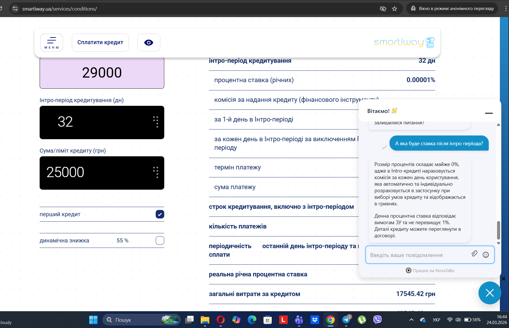This screenshot has width=509, height=328.
Task: Click the site info icon in address bar
Action: [15, 9]
